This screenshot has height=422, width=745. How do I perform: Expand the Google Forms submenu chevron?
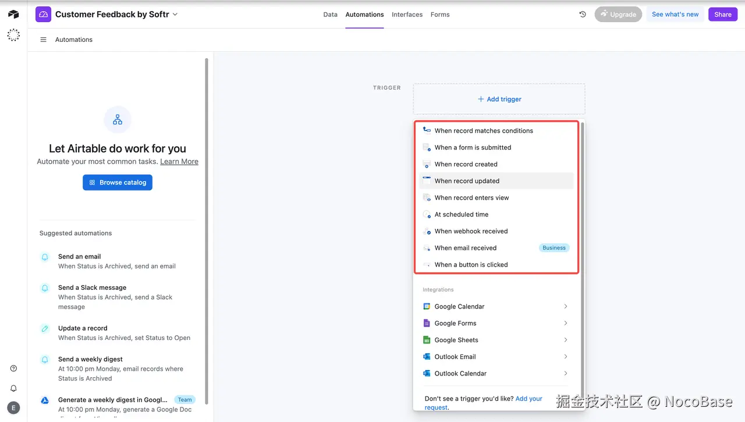566,323
